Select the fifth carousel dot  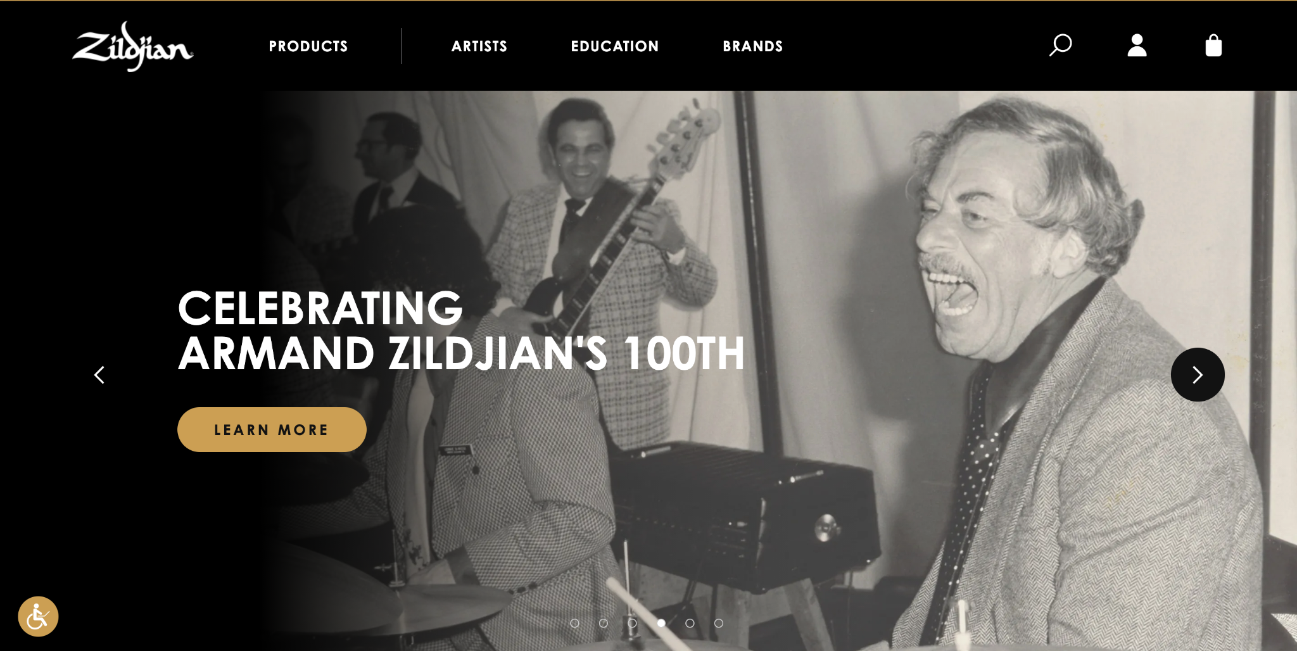(x=690, y=623)
